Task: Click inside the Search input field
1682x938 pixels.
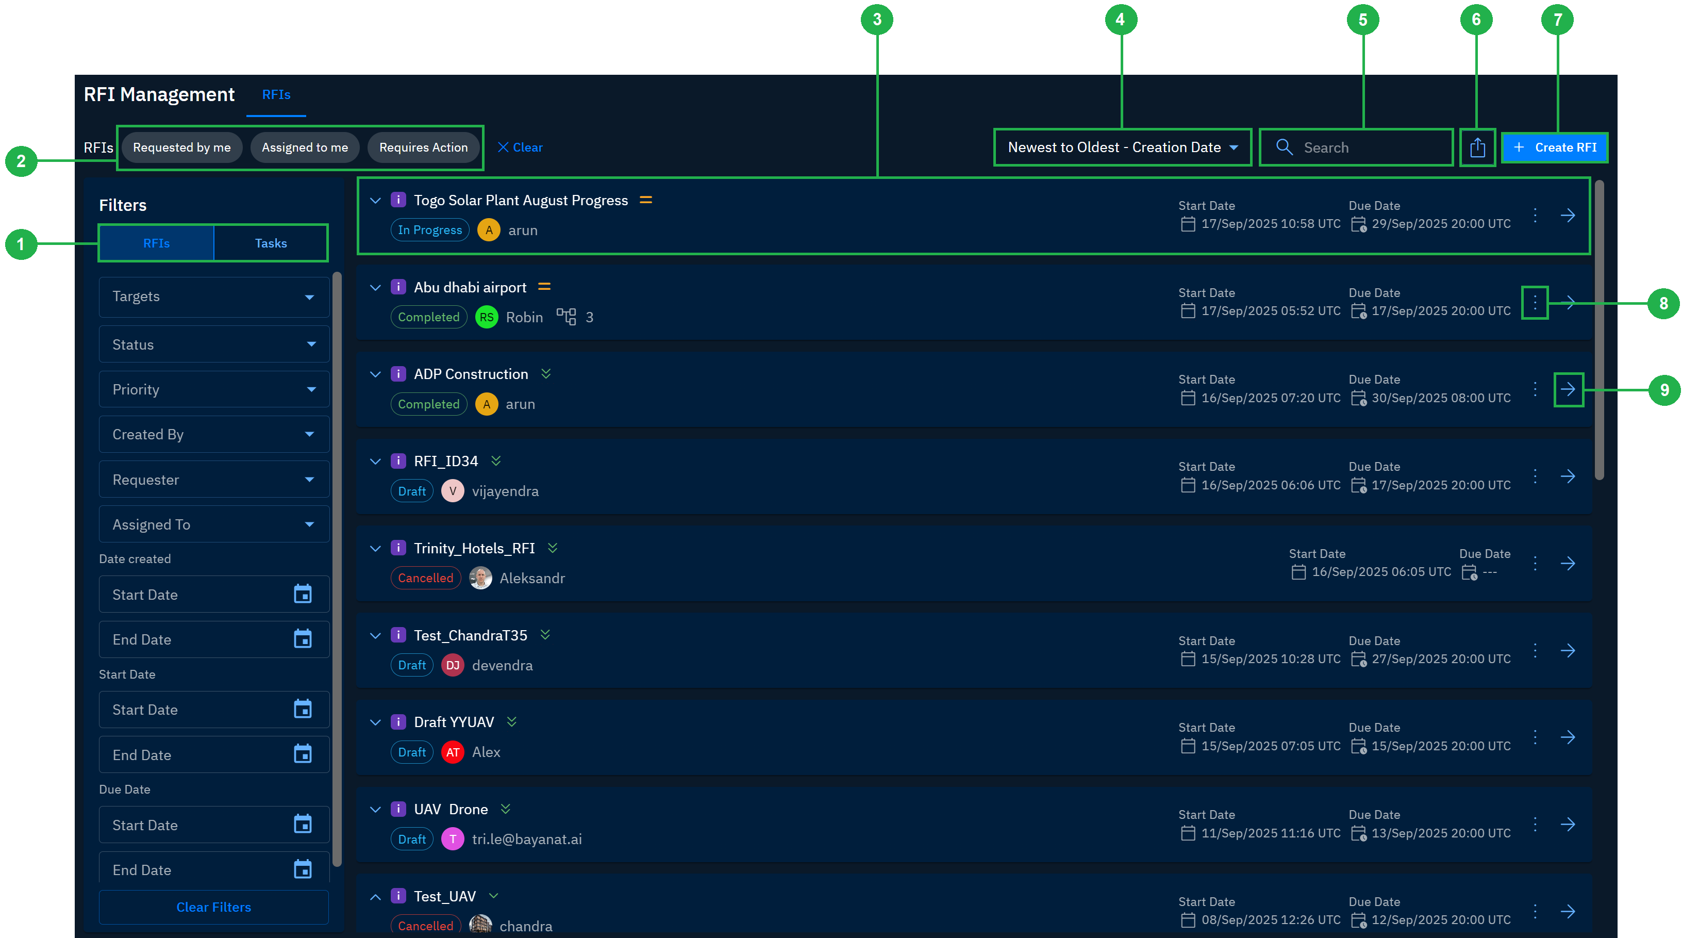Action: pyautogui.click(x=1364, y=147)
